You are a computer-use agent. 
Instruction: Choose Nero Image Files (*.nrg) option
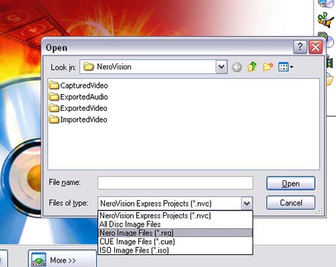click(x=175, y=233)
